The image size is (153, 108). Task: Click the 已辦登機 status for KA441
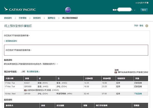point(138,83)
